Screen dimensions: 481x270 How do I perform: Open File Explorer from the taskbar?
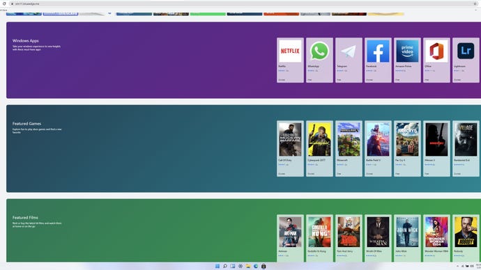tap(248, 266)
